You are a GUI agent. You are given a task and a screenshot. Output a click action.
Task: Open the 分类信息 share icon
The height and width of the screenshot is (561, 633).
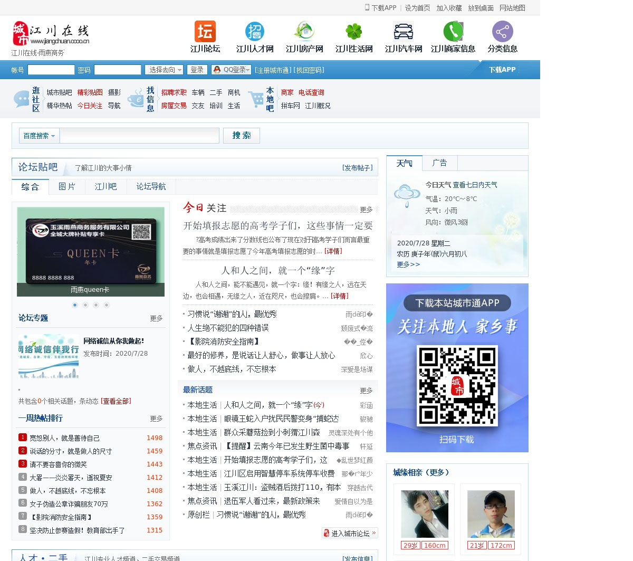click(x=502, y=32)
